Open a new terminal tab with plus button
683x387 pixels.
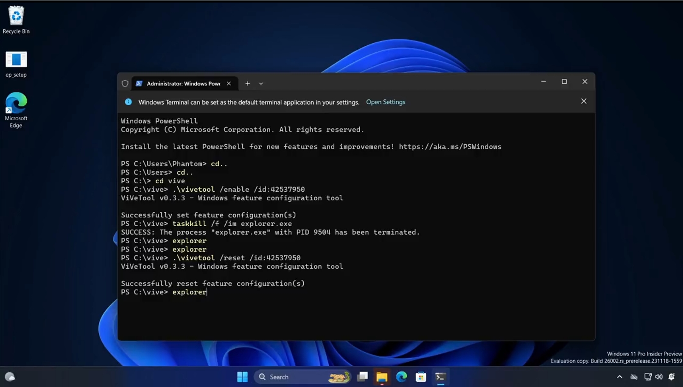point(248,84)
